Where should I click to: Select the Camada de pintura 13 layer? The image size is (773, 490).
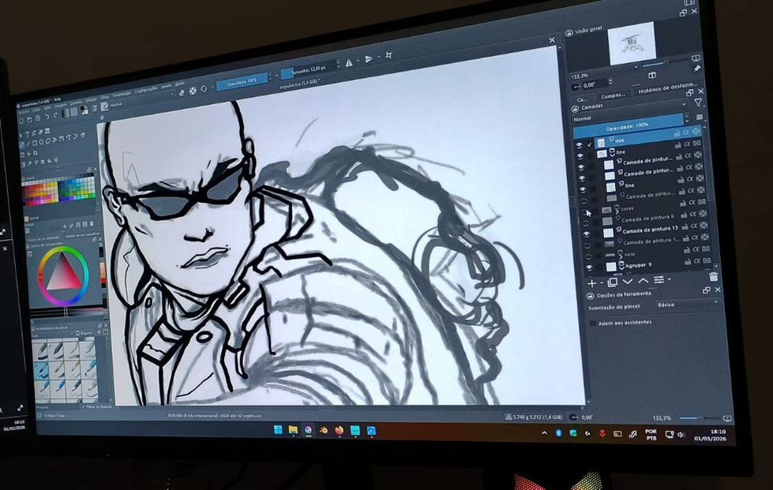point(647,230)
